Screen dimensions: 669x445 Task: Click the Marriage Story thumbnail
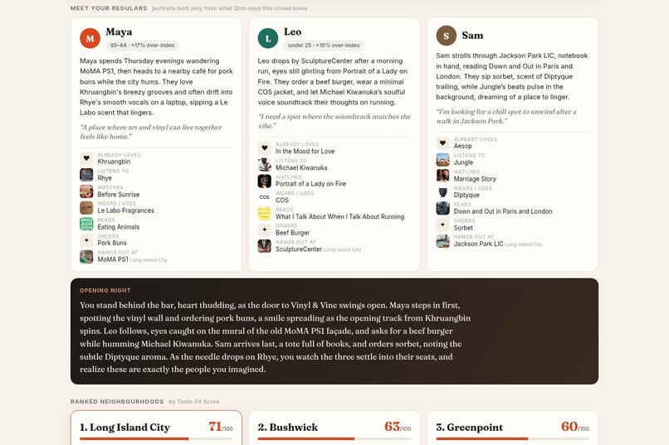point(443,176)
